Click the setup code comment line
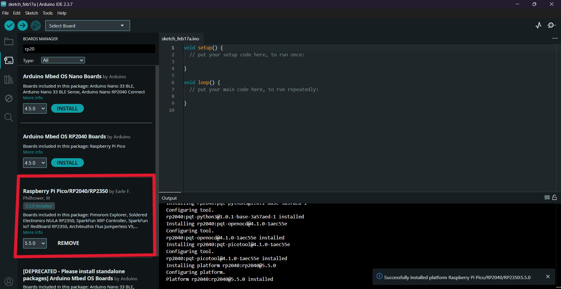This screenshot has height=289, width=561. click(x=247, y=55)
